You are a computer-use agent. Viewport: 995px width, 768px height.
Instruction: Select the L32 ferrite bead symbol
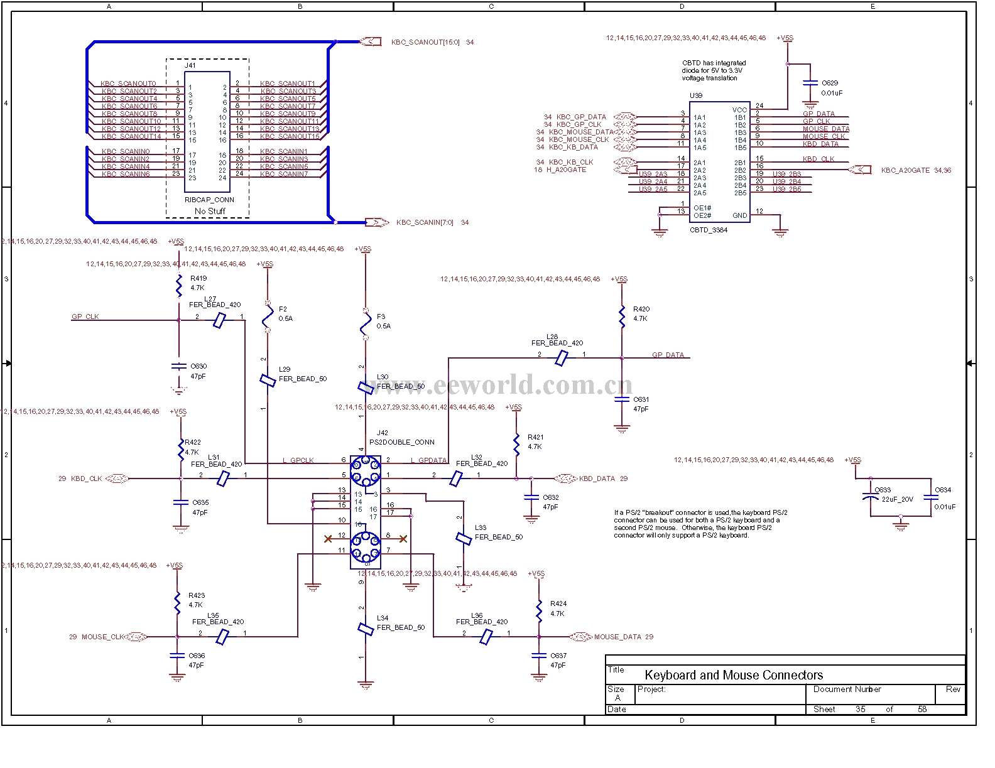(456, 479)
